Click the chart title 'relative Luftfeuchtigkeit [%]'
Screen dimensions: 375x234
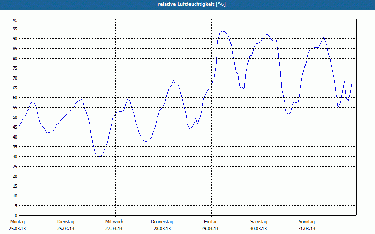tap(192, 4)
